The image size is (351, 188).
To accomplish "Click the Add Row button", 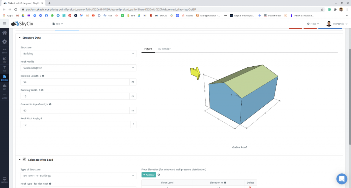I will 149,175.
